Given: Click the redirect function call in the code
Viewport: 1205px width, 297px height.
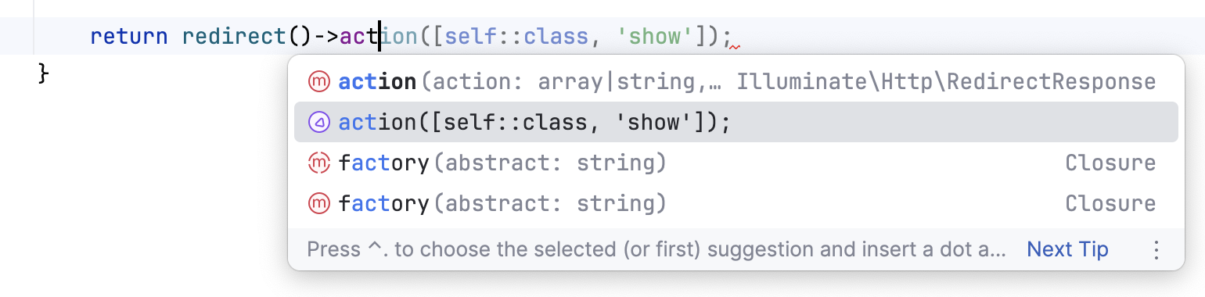Looking at the screenshot, I should (234, 36).
